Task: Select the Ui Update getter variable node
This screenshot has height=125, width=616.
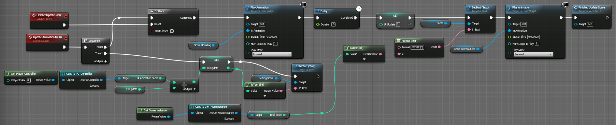Action: (x=130, y=89)
